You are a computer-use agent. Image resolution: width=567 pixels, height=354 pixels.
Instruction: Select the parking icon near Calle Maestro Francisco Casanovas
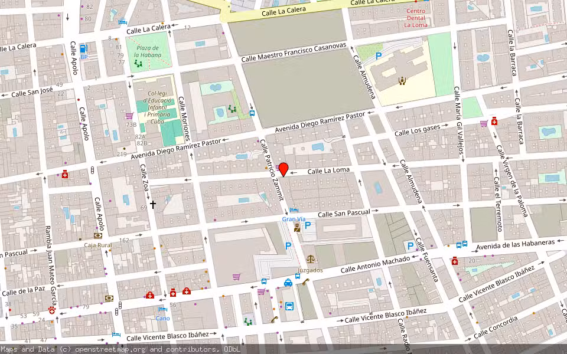379,55
